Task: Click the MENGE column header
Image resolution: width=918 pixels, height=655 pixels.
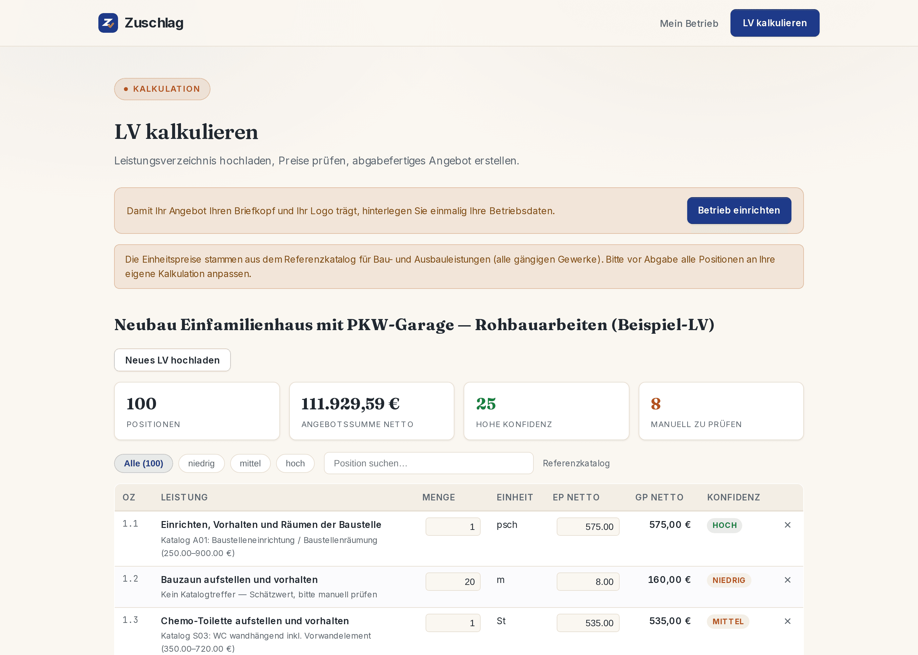Action: [438, 497]
